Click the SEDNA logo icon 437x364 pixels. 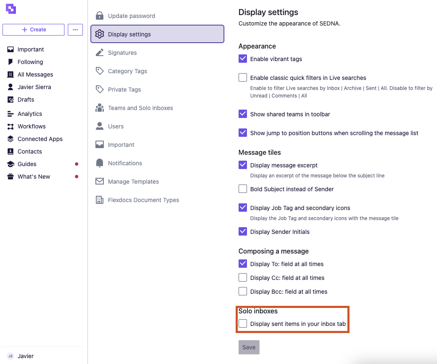(11, 9)
